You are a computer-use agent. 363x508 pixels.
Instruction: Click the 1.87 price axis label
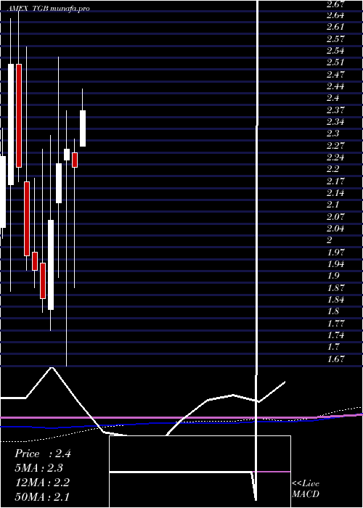coord(335,287)
